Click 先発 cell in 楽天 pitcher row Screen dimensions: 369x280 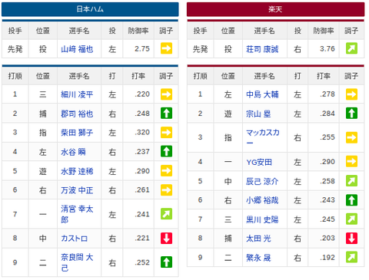(x=200, y=49)
